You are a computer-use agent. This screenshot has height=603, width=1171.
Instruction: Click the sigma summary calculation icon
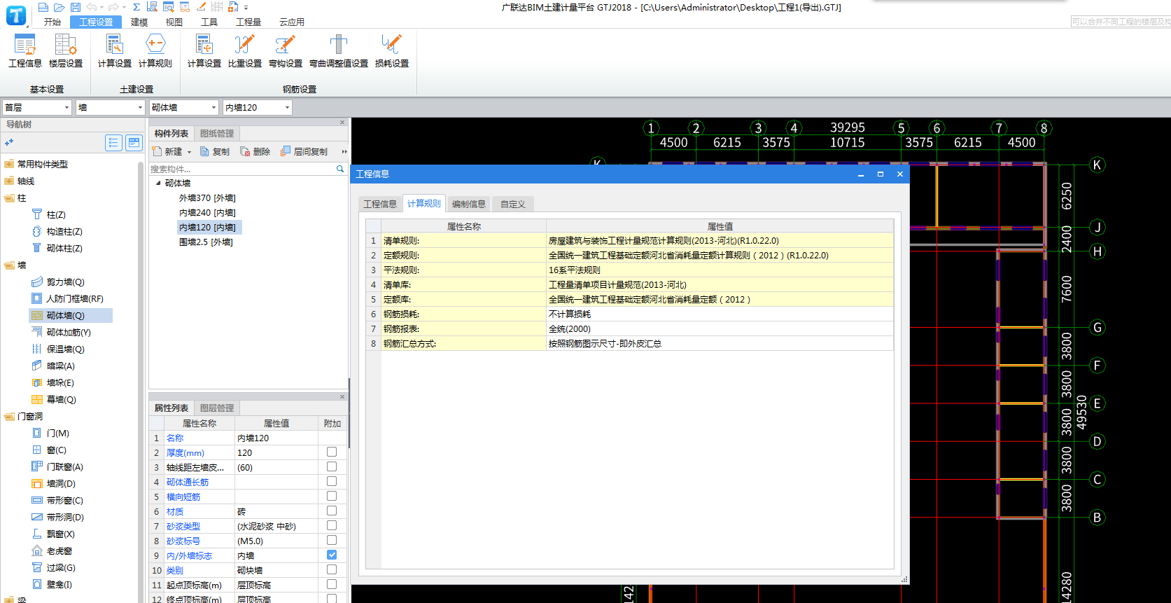136,7
